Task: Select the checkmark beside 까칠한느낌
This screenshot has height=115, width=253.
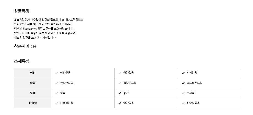Action: coord(57,83)
